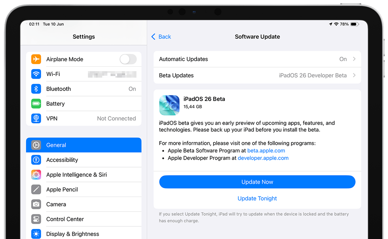Tap the VPN 'Not Connected' status
388x239 pixels.
click(116, 118)
